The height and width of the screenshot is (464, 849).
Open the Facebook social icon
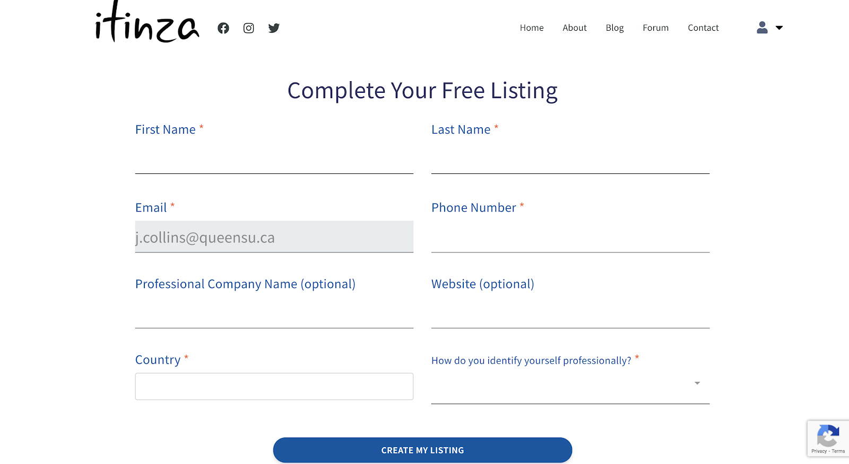[223, 28]
